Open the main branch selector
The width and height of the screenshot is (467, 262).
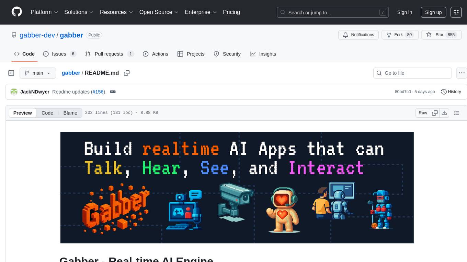click(37, 73)
